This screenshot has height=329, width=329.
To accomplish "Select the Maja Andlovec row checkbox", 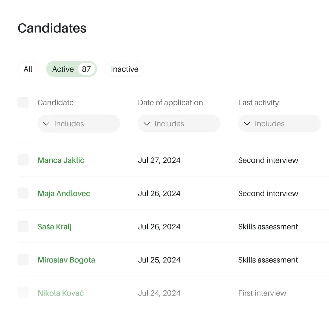I will pos(23,193).
